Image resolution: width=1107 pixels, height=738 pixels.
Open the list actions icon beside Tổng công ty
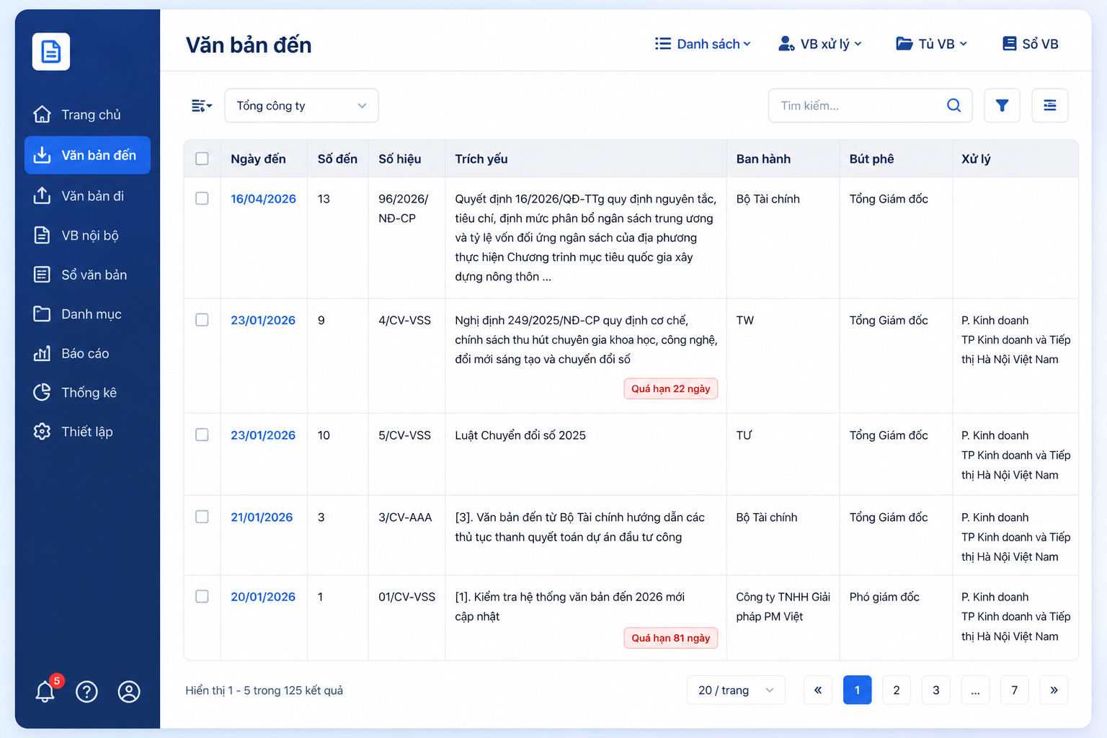point(202,106)
